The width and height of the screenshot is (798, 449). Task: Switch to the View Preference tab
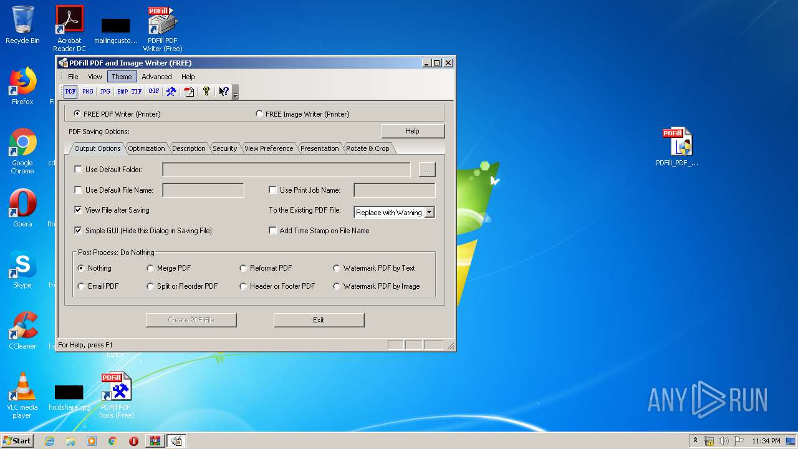[x=269, y=148]
